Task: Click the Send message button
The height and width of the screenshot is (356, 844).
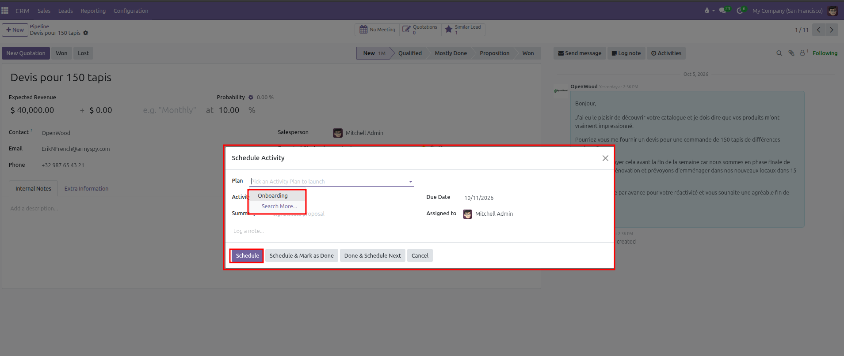Action: tap(580, 53)
